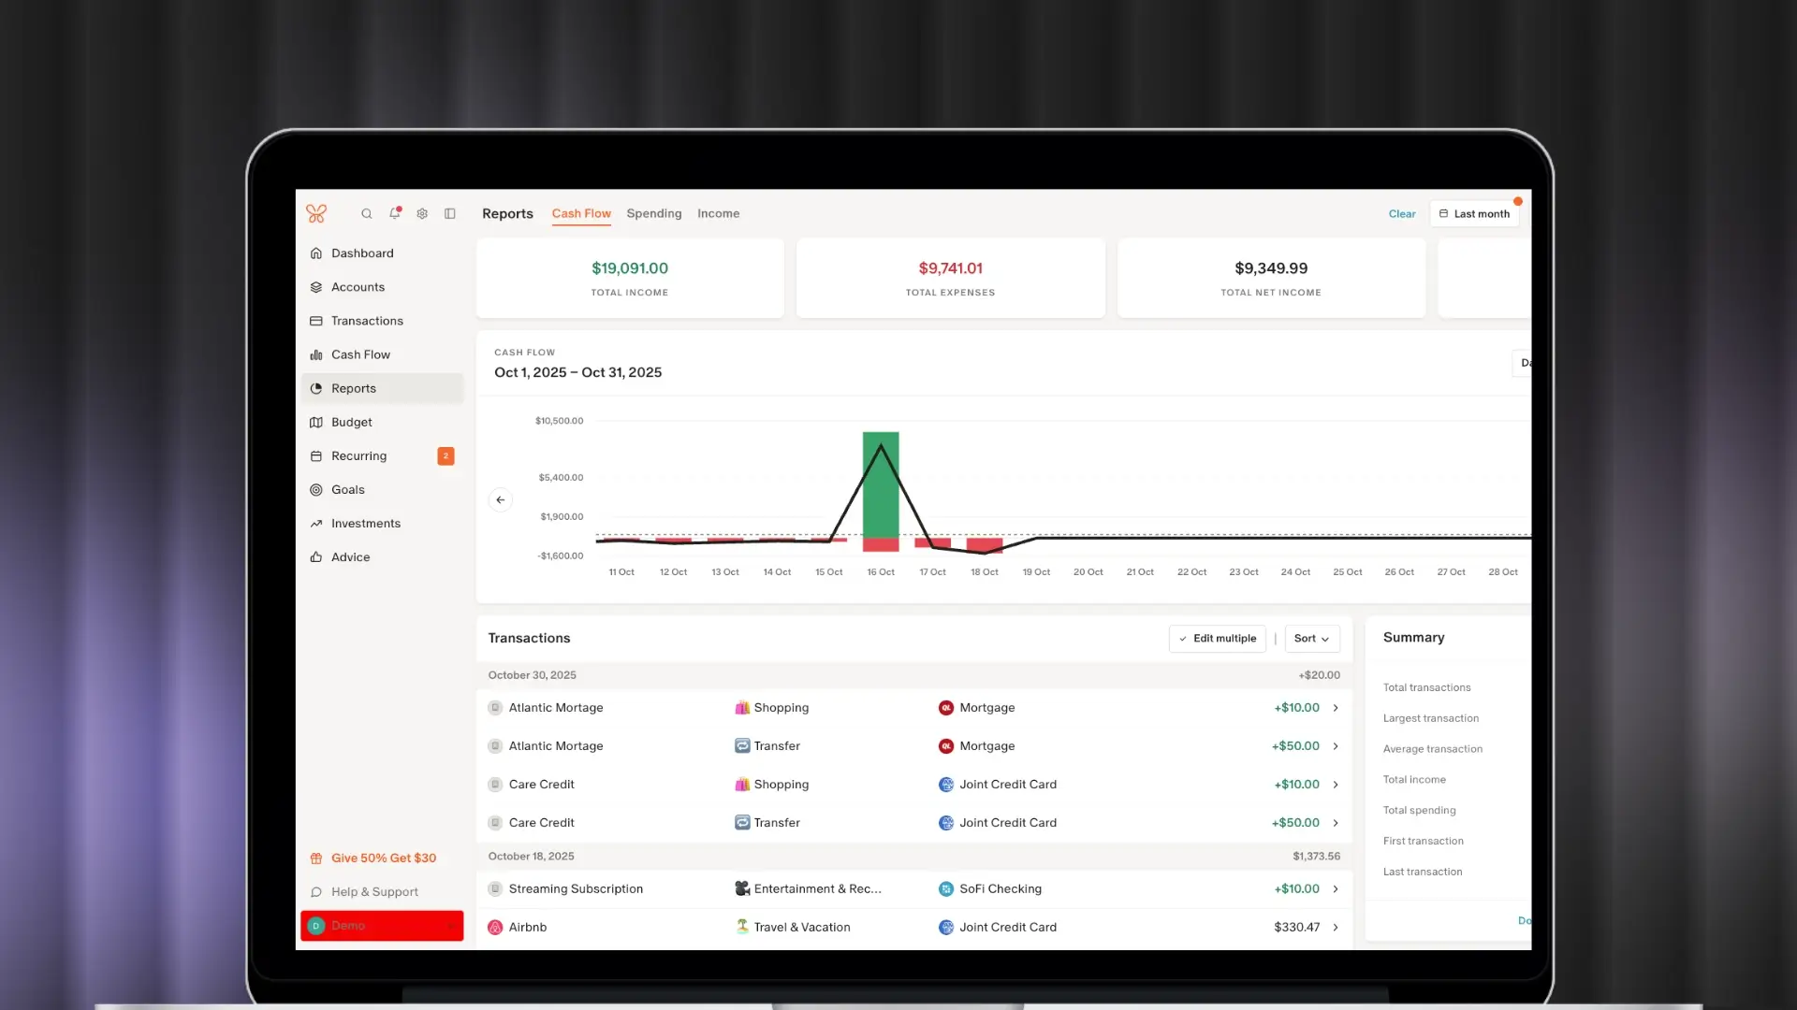Tick the first Atlantic Mortage circle
The image size is (1797, 1010).
[495, 708]
